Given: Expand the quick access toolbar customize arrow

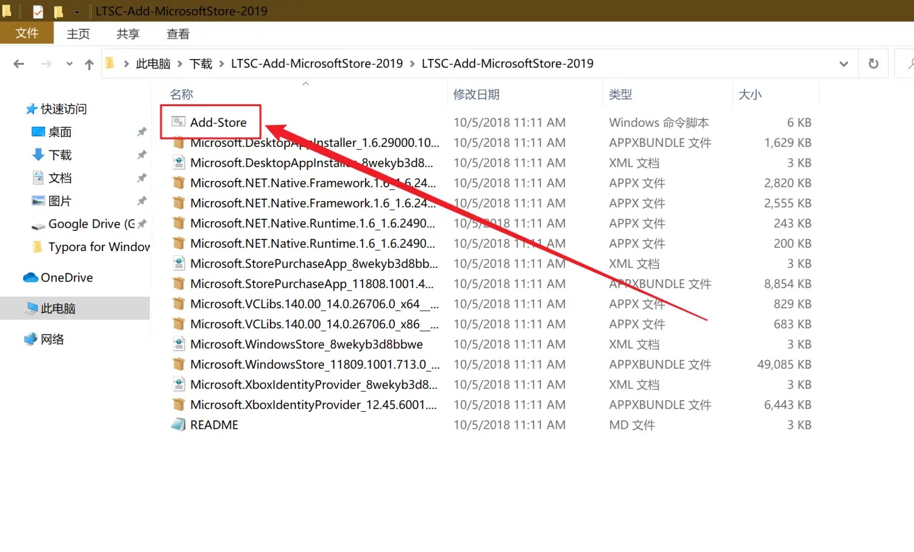Looking at the screenshot, I should (77, 12).
